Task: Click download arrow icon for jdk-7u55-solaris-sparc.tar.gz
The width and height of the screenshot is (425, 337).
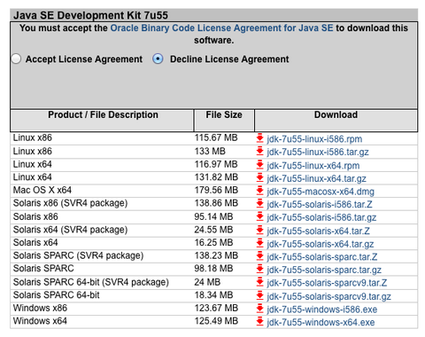Action: [259, 269]
